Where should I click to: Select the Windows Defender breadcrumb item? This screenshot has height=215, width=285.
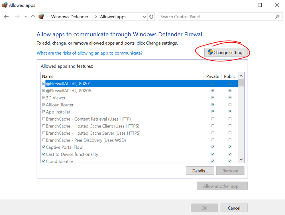[72, 17]
